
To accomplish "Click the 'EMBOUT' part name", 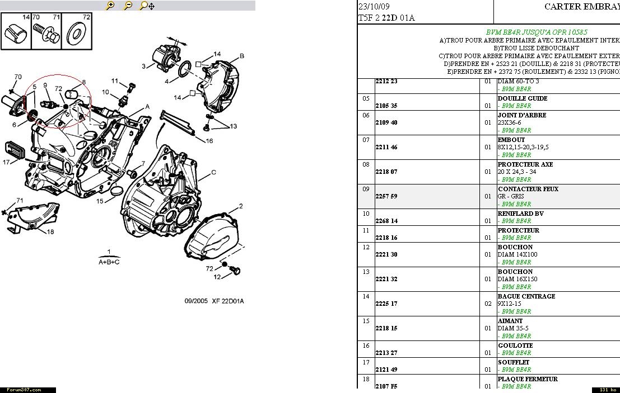I will 511,140.
